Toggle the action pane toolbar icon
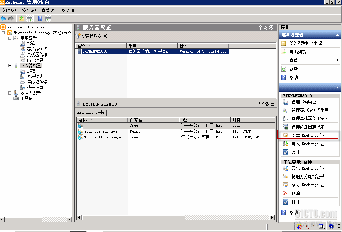Screen dimensions: 342x232 (48, 19)
